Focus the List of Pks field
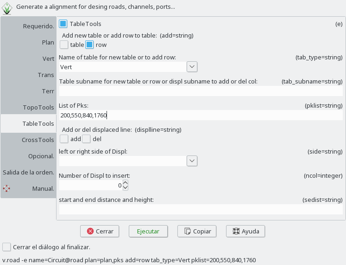The width and height of the screenshot is (346, 265). pyautogui.click(x=201, y=115)
